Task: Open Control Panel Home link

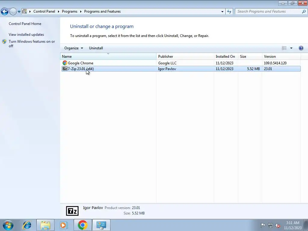Action: (x=25, y=24)
